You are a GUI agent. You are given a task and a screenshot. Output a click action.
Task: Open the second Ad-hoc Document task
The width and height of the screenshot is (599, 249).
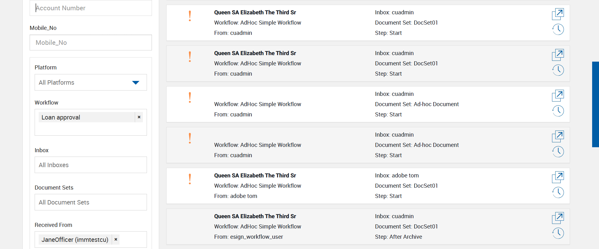pyautogui.click(x=558, y=136)
